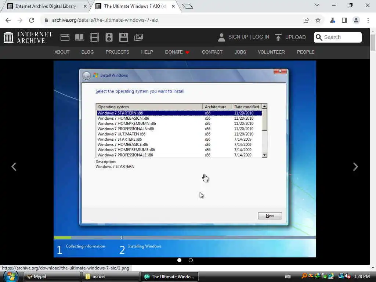Open the CONTACT menu item

(212, 52)
